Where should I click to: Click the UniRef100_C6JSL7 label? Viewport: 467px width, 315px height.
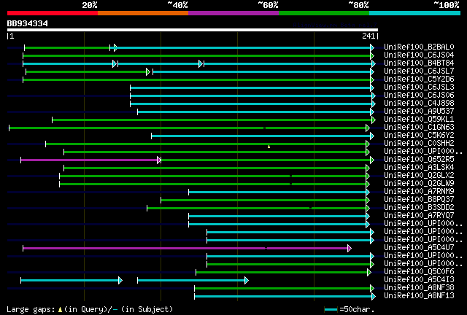click(419, 71)
